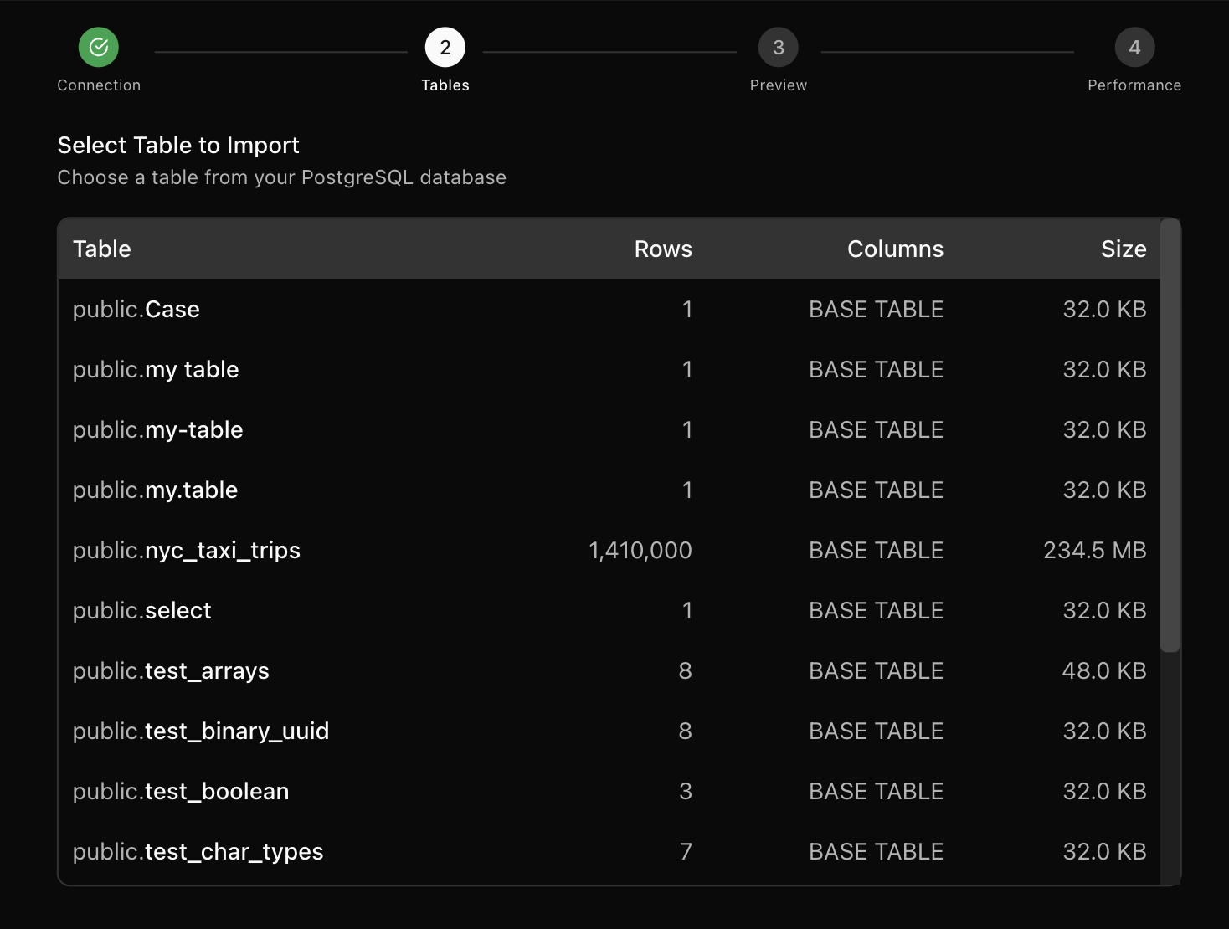Click step 4 indicator at top right
The image size is (1229, 929).
tap(1134, 47)
